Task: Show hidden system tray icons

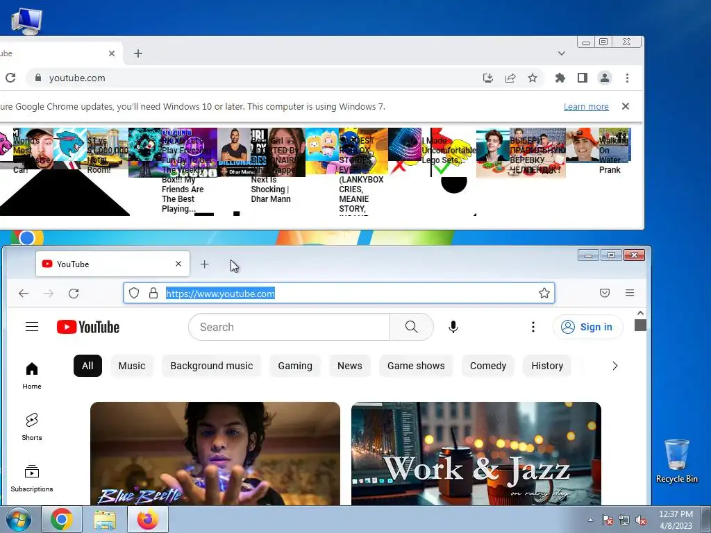Action: point(590,520)
